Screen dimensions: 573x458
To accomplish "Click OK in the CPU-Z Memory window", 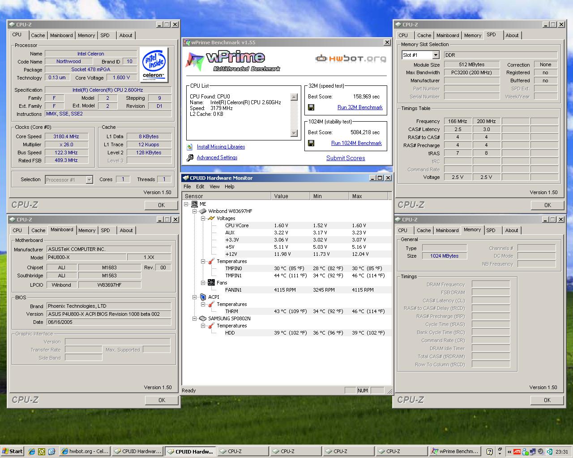I will [x=547, y=400].
